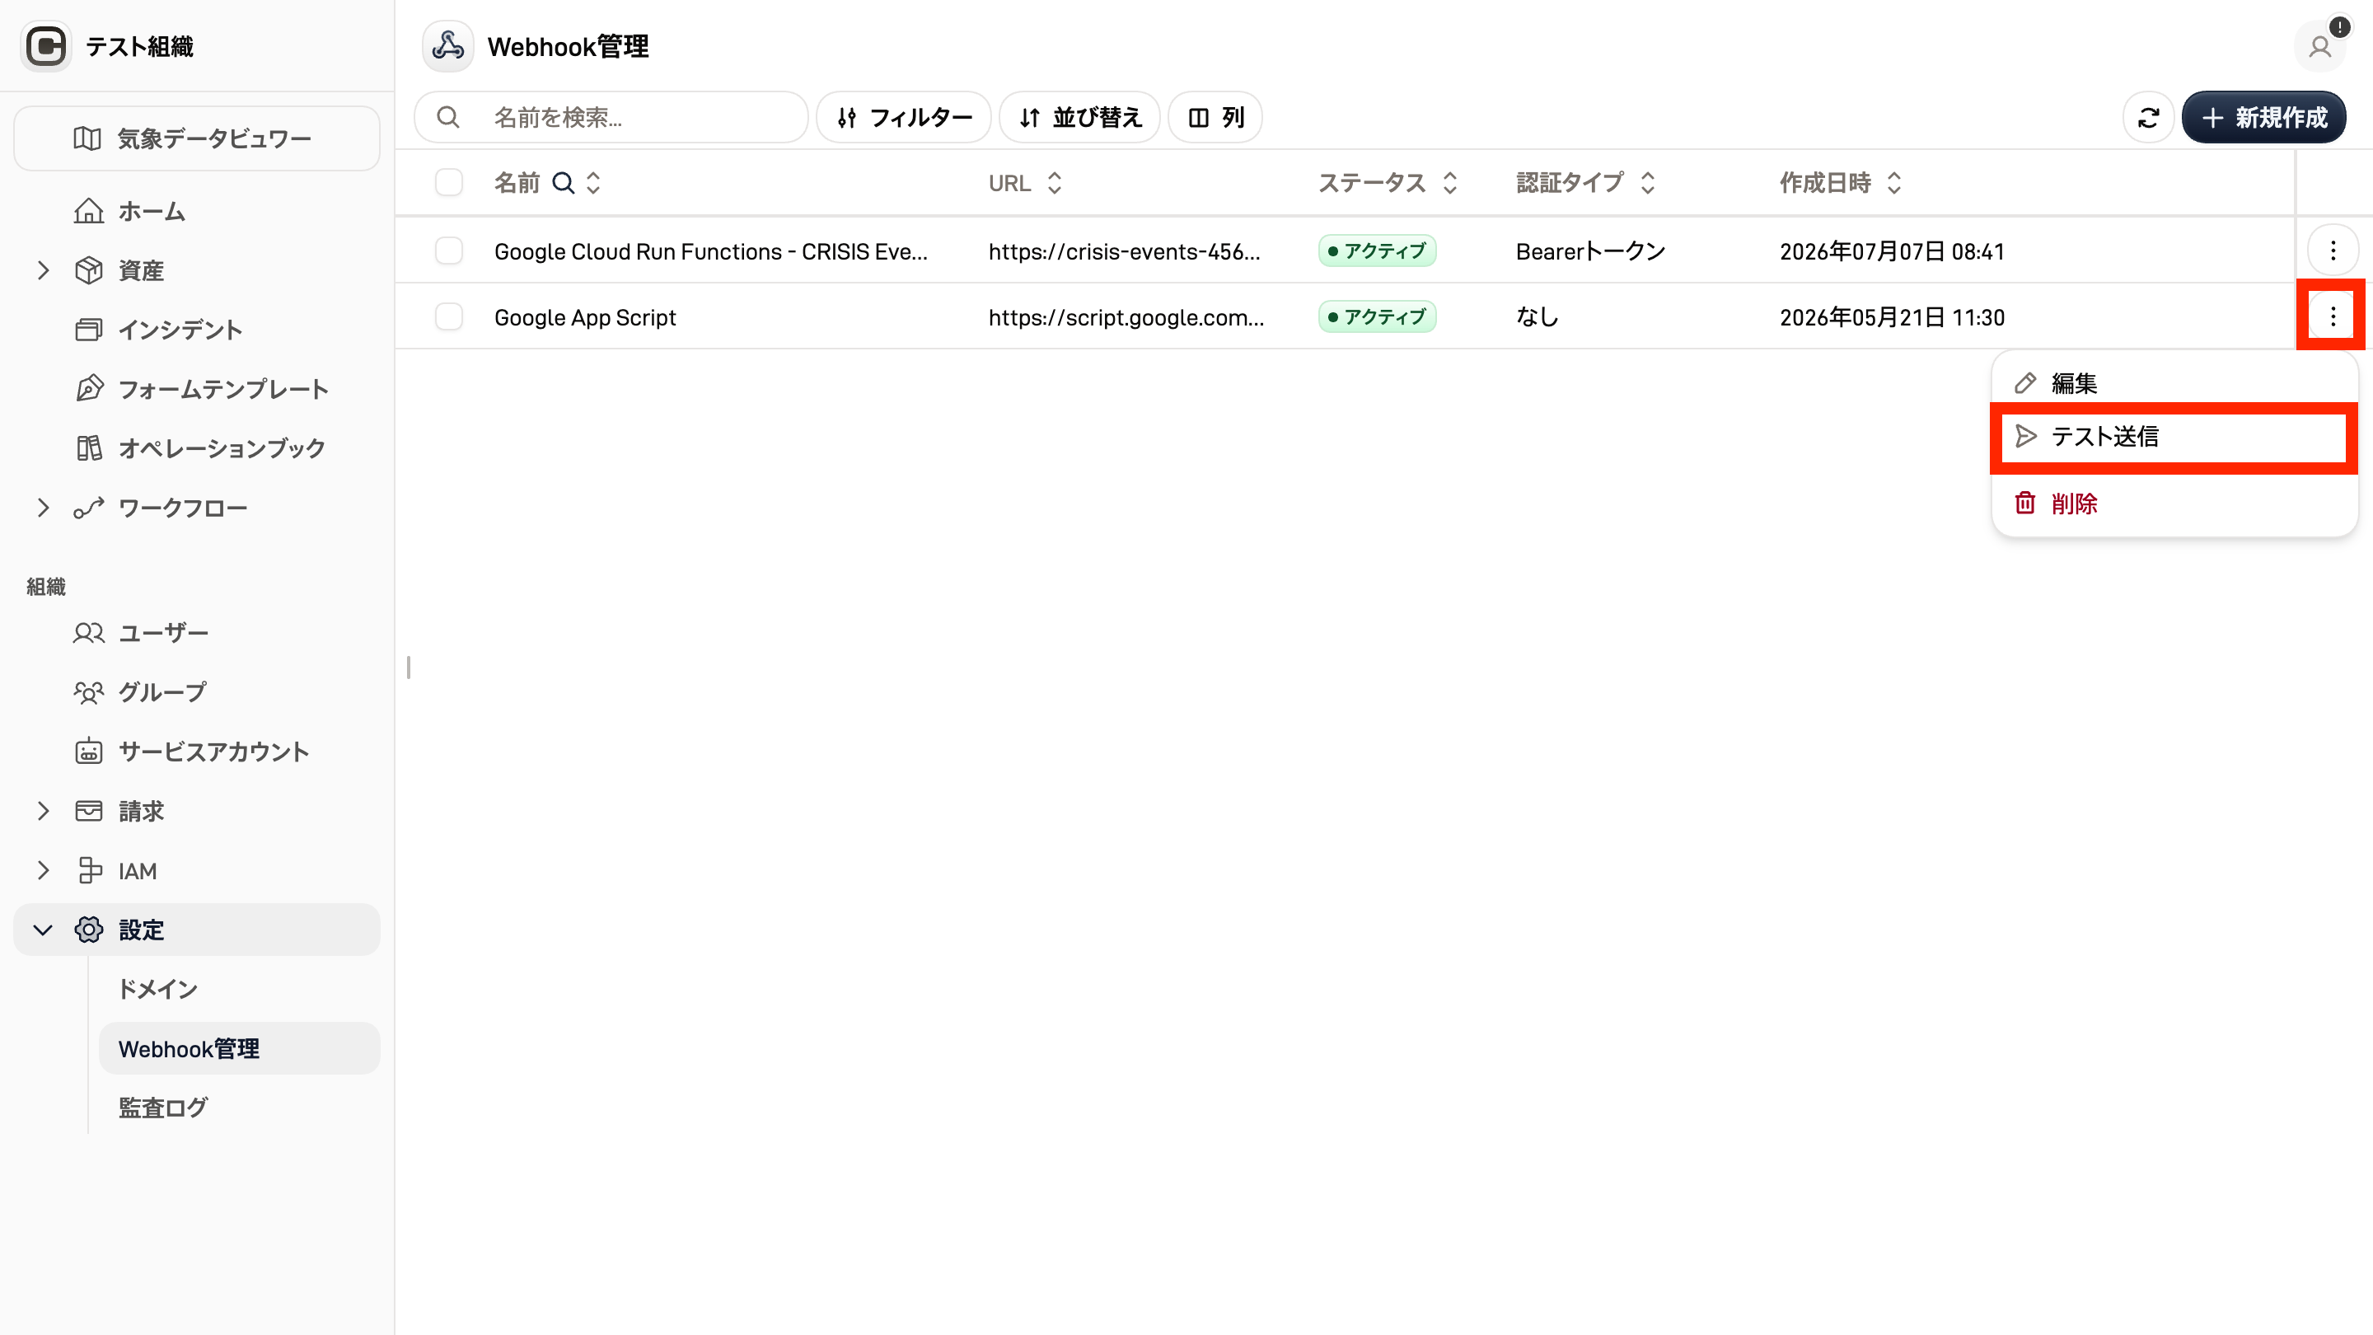This screenshot has height=1335, width=2373.
Task: Open ワークフロー in the sidebar
Action: (196, 508)
